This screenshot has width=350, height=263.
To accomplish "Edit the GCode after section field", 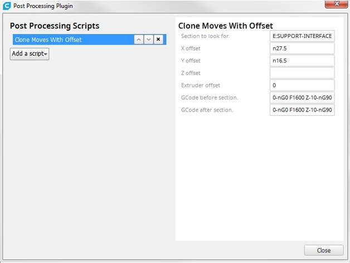I will click(x=302, y=110).
